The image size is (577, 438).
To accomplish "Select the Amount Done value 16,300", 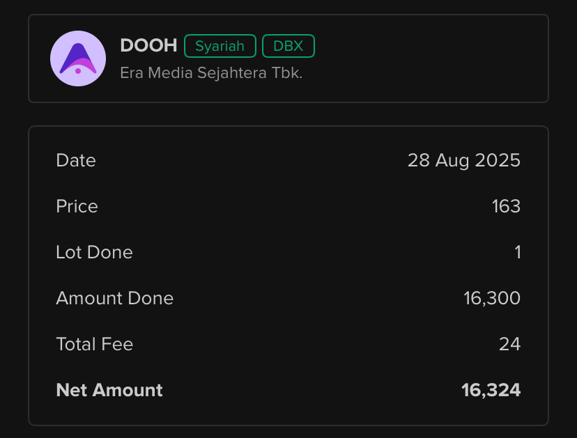I will pos(492,298).
